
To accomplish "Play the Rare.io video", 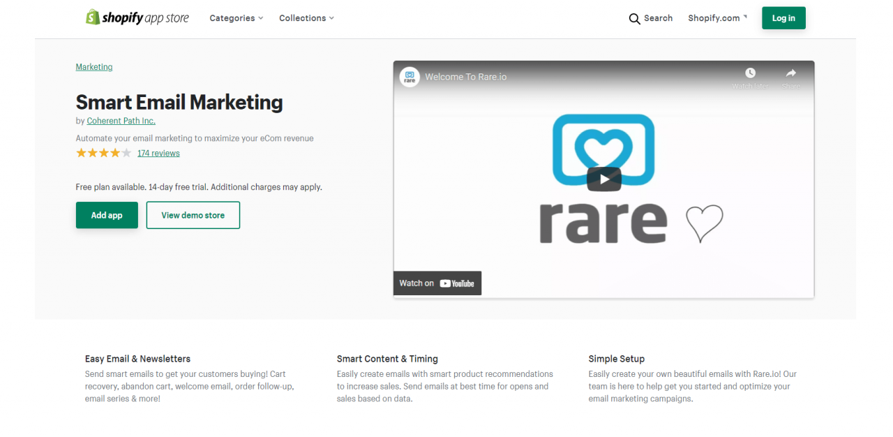I will 603,179.
